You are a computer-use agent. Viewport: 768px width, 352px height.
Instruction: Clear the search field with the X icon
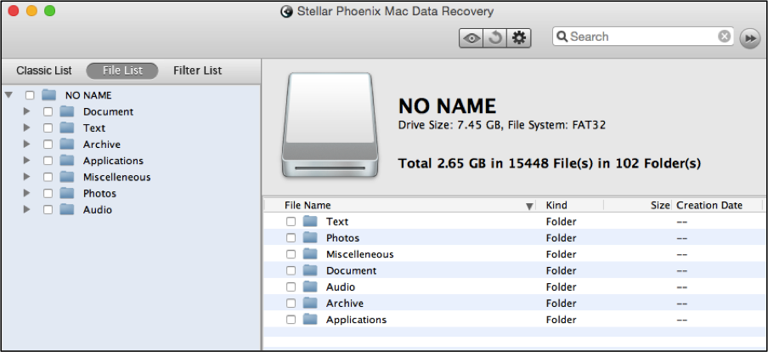724,37
